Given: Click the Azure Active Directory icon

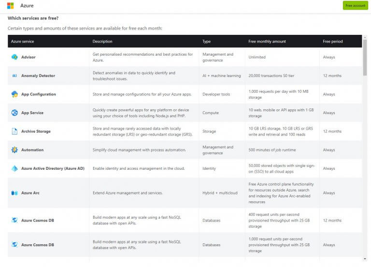Looking at the screenshot, I should tap(14, 168).
